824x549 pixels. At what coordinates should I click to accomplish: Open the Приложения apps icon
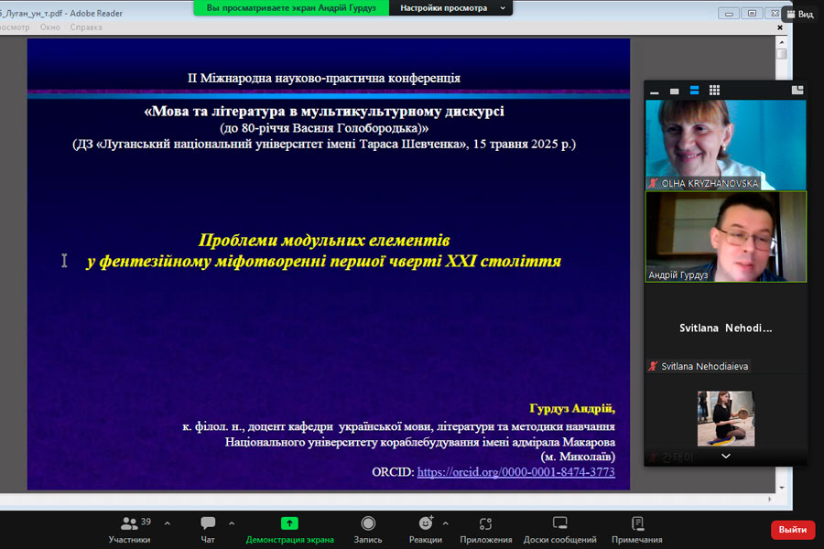pos(485,522)
